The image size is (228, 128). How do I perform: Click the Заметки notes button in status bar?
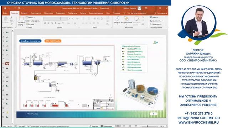click(94, 126)
